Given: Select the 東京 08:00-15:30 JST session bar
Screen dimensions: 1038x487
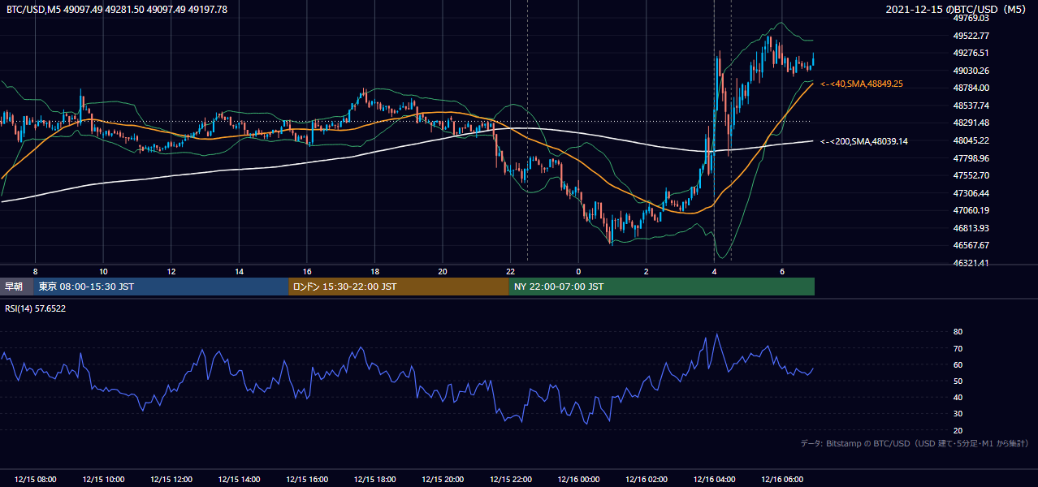Looking at the screenshot, I should (161, 287).
